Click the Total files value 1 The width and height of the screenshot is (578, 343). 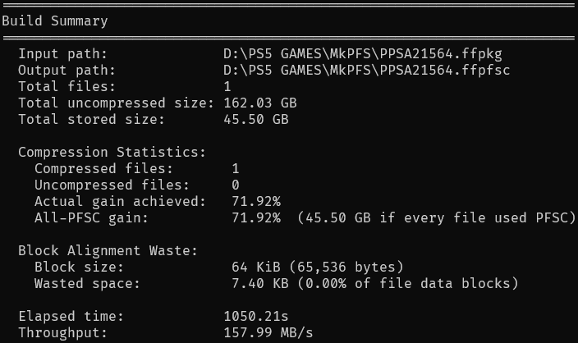point(227,87)
